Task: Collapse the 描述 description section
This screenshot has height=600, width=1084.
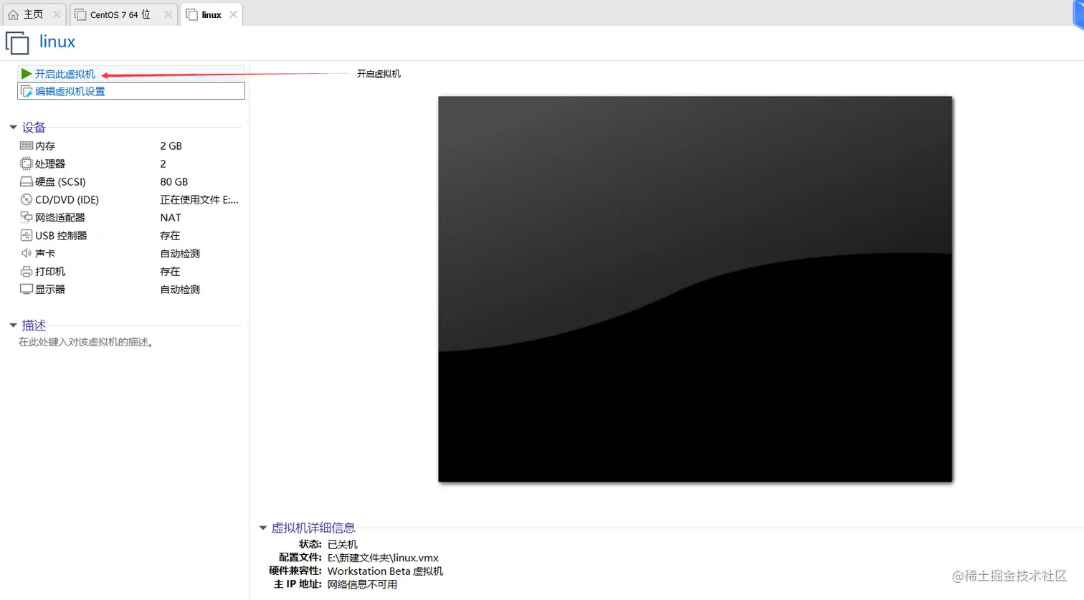Action: [13, 325]
